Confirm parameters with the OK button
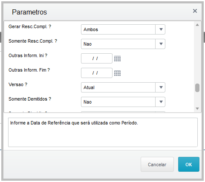This screenshot has width=205, height=182. click(189, 165)
